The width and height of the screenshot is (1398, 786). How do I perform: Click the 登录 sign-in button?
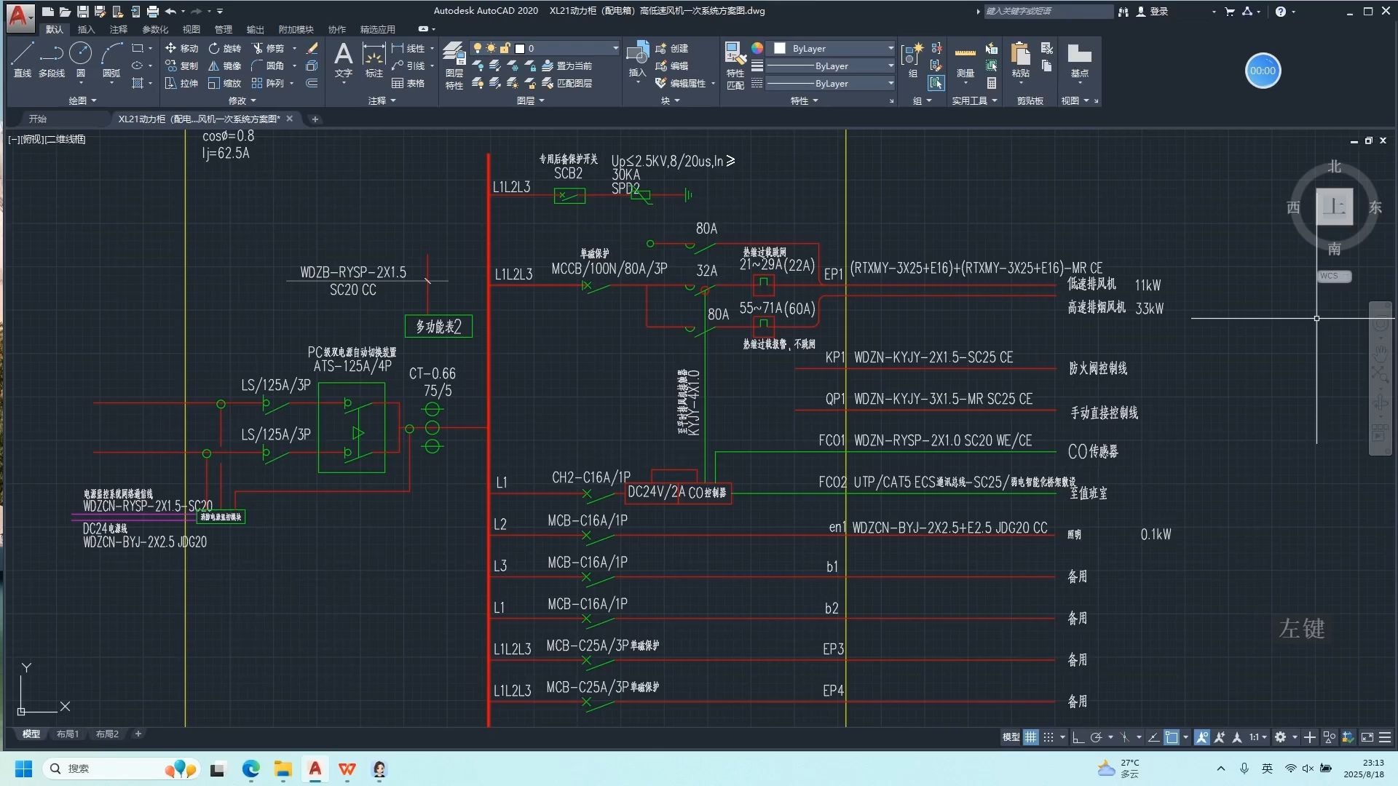(x=1153, y=11)
